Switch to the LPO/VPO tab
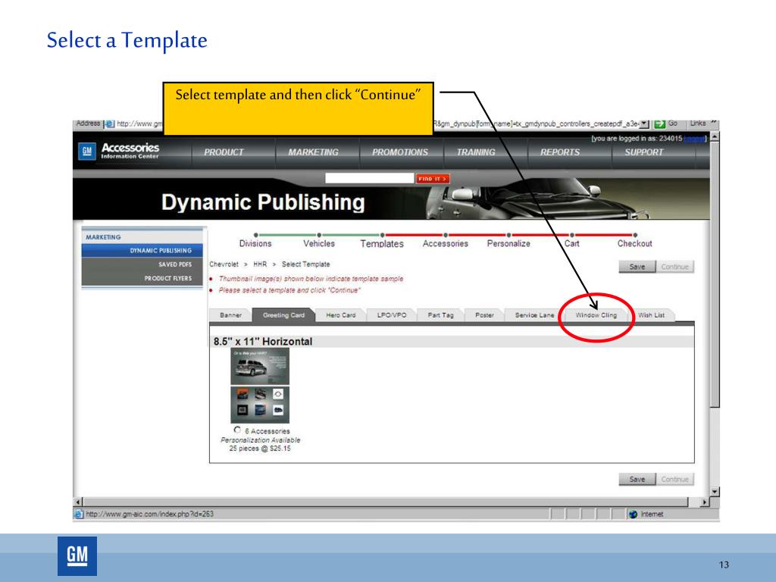This screenshot has height=582, width=776. coord(392,315)
